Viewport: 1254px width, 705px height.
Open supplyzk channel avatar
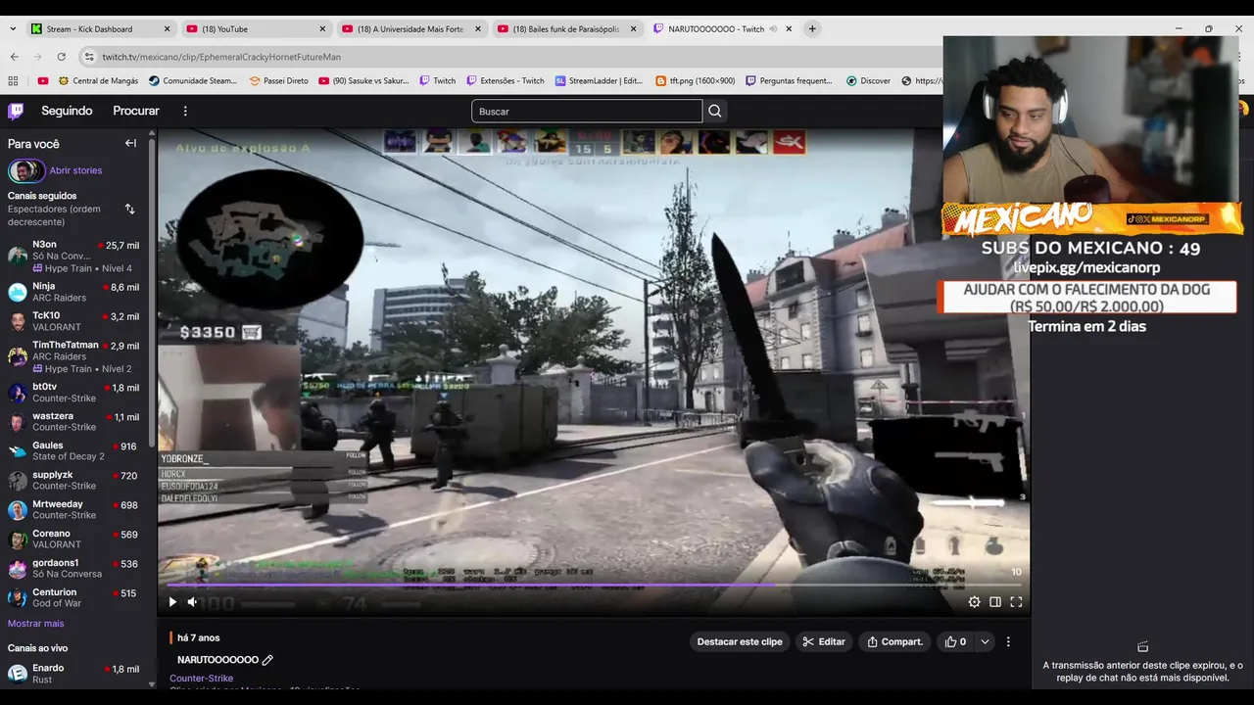[18, 481]
